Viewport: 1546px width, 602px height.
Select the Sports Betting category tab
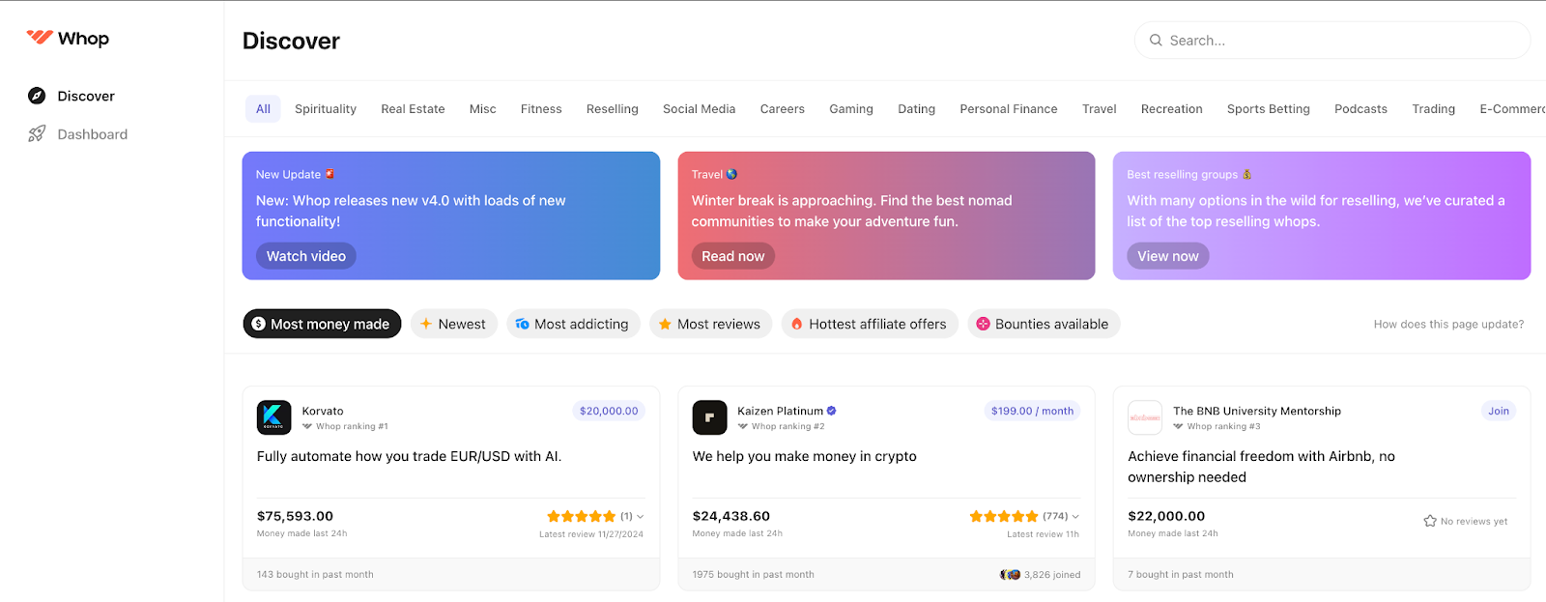(1269, 109)
